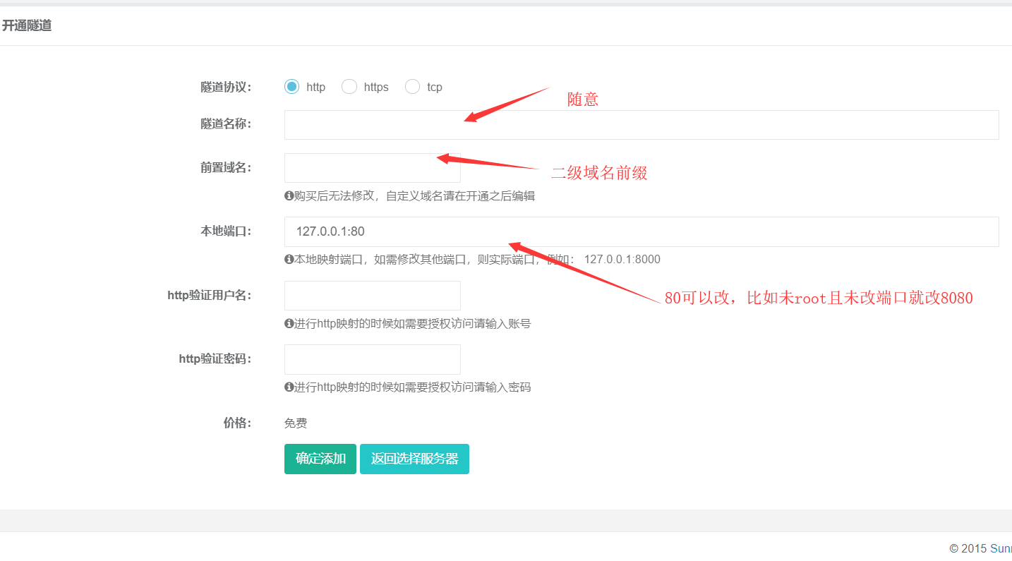
Task: Click the 隧道协议 field label
Action: point(226,87)
